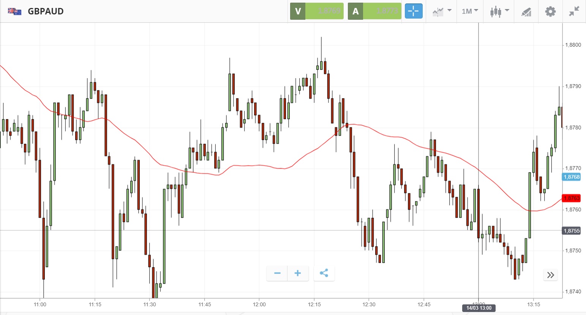The image size is (586, 315).
Task: Open the compare charts dropdown
Action: point(442,11)
